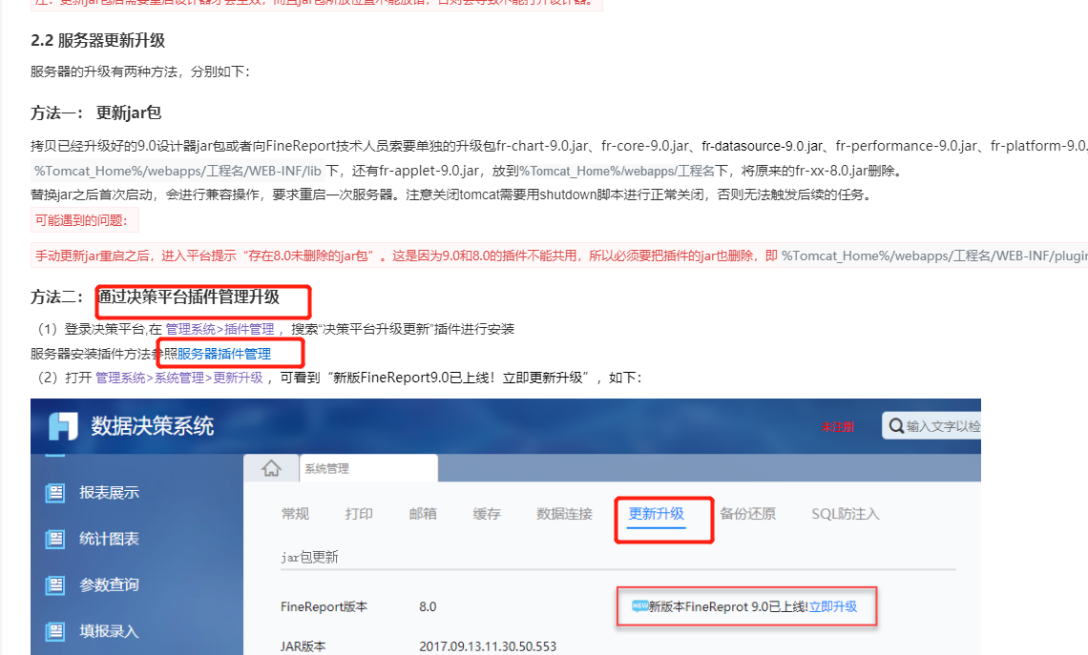Click the JAR value 2017.09.13.11.30.50.553
Image resolution: width=1088 pixels, height=655 pixels.
488,646
